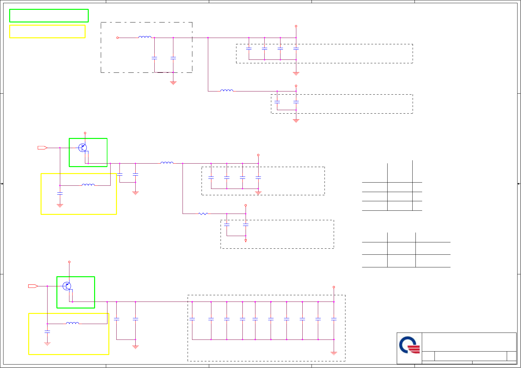The width and height of the screenshot is (521, 368).
Task: Click the empty green legend box at top-left
Action: 49,16
